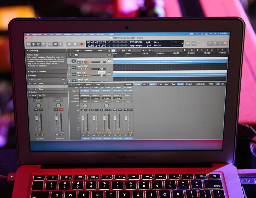
Task: Toggle the Mixer button in the control bar
Action: 55,44
